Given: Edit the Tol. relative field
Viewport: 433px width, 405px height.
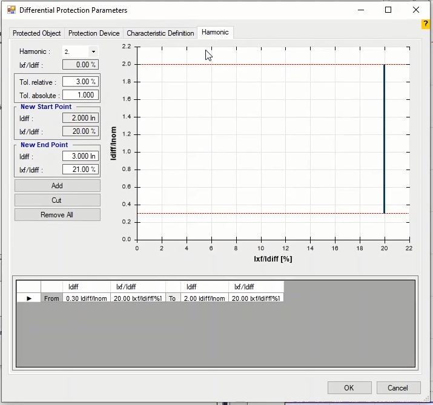Looking at the screenshot, I should 81,82.
